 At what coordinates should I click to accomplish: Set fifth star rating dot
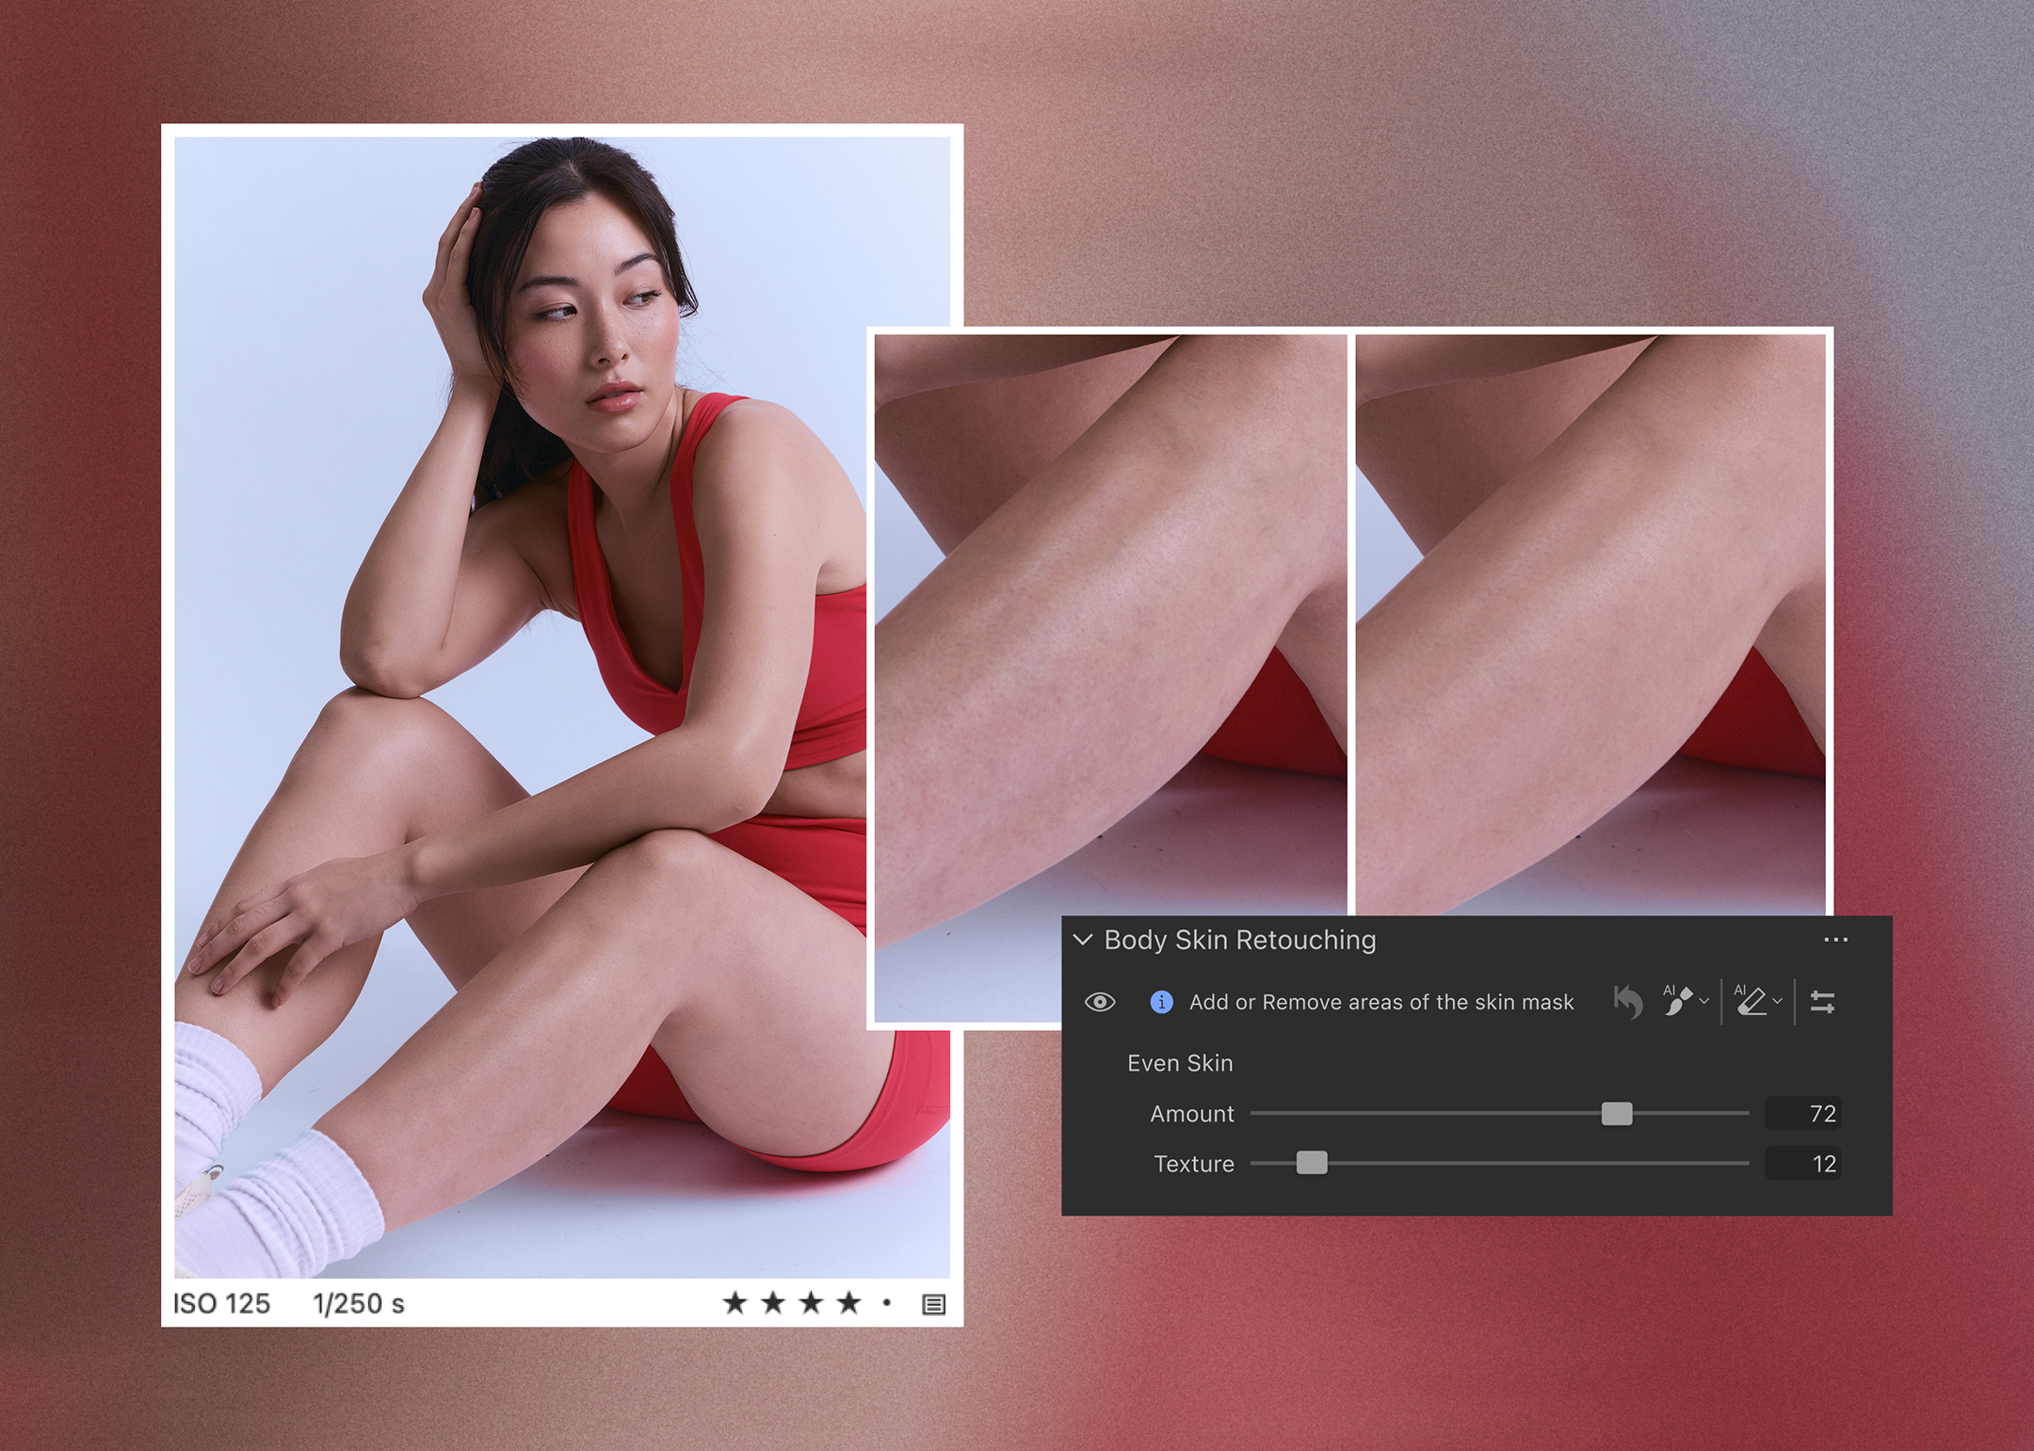pos(887,1304)
